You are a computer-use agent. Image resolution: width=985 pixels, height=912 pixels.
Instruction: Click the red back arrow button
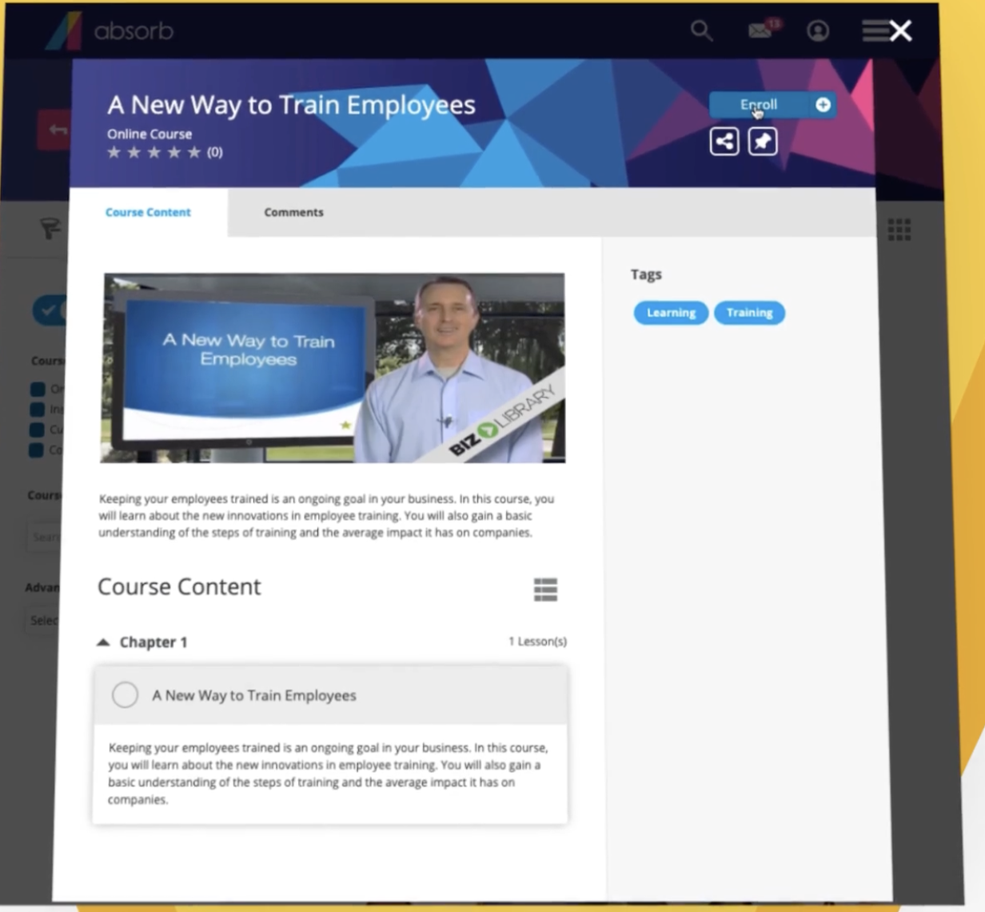[x=54, y=130]
